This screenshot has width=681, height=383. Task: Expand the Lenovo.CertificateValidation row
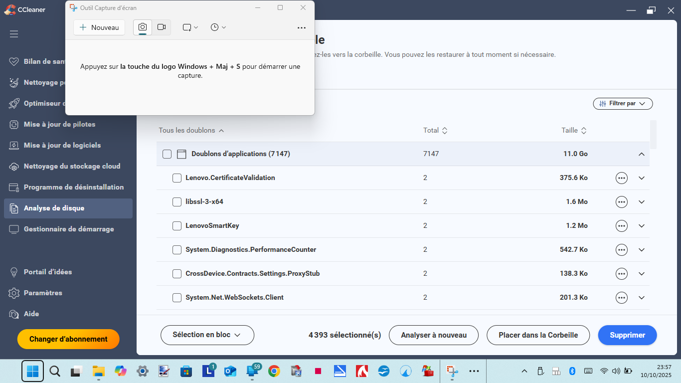[642, 178]
